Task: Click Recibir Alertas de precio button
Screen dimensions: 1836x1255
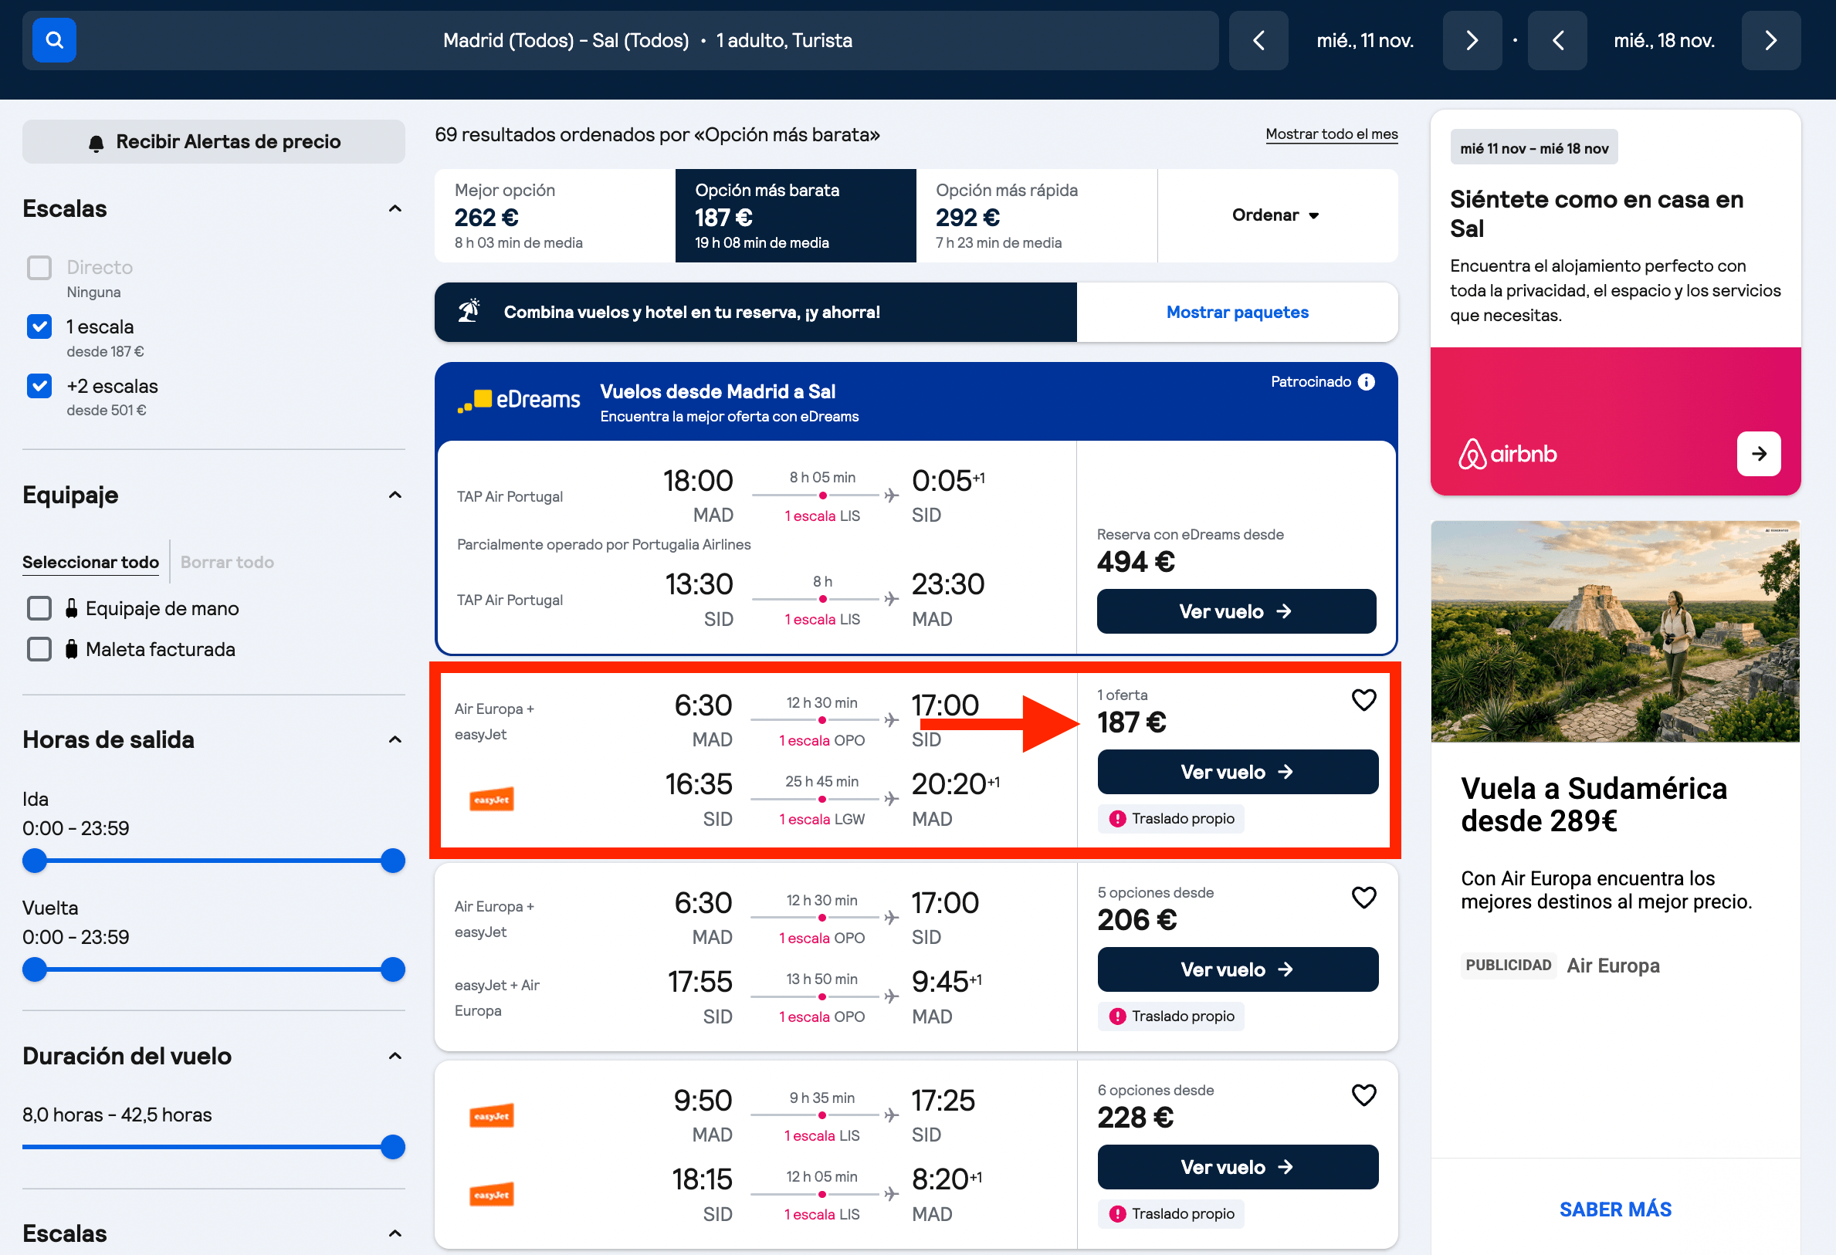Action: click(213, 141)
